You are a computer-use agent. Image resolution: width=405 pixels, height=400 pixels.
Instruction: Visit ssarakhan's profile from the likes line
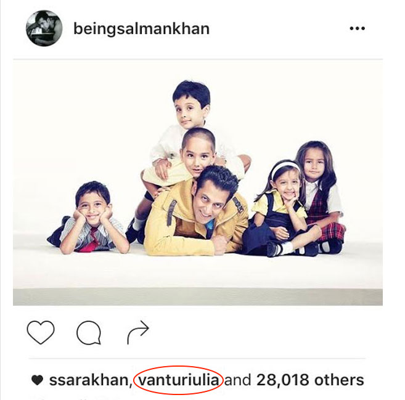point(91,380)
